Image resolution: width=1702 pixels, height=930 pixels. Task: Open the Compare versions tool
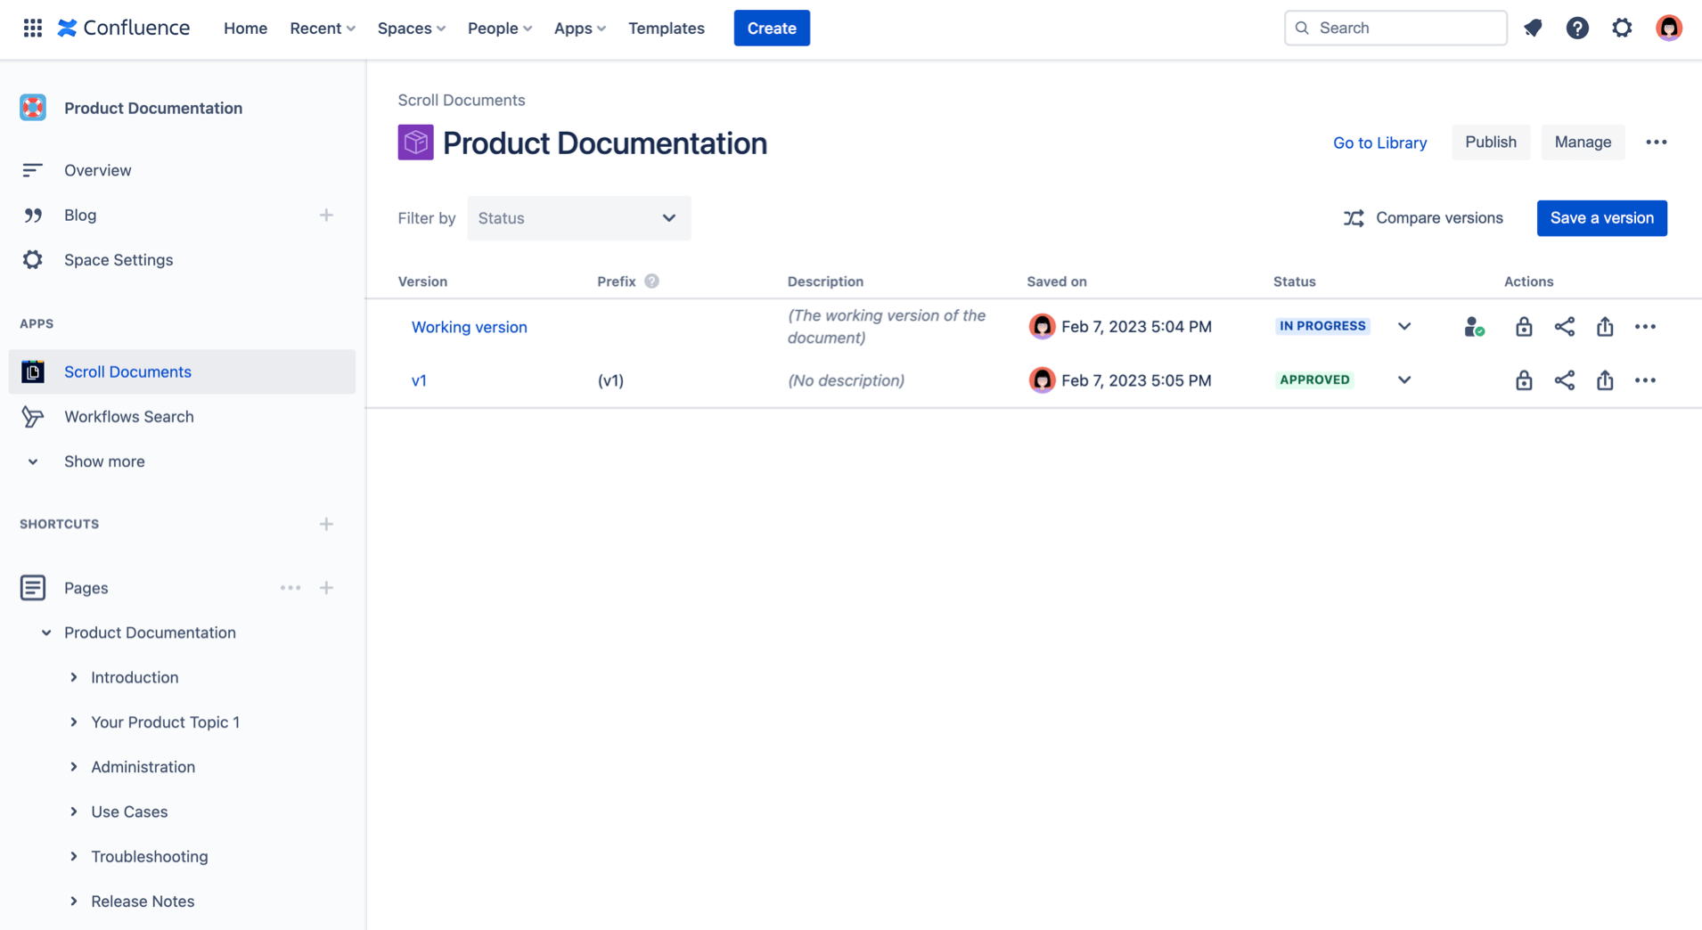click(x=1423, y=218)
